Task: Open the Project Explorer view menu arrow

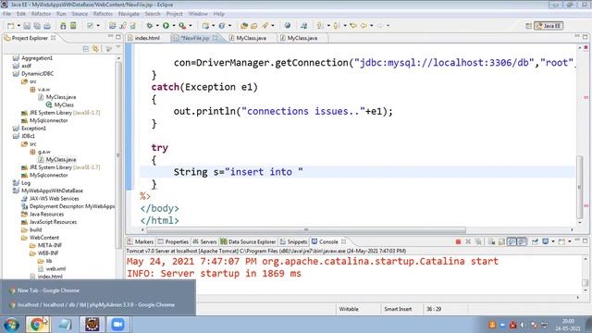Action: pyautogui.click(x=118, y=47)
